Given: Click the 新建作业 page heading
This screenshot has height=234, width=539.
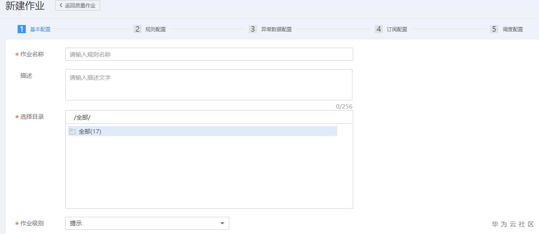Looking at the screenshot, I should tap(25, 6).
